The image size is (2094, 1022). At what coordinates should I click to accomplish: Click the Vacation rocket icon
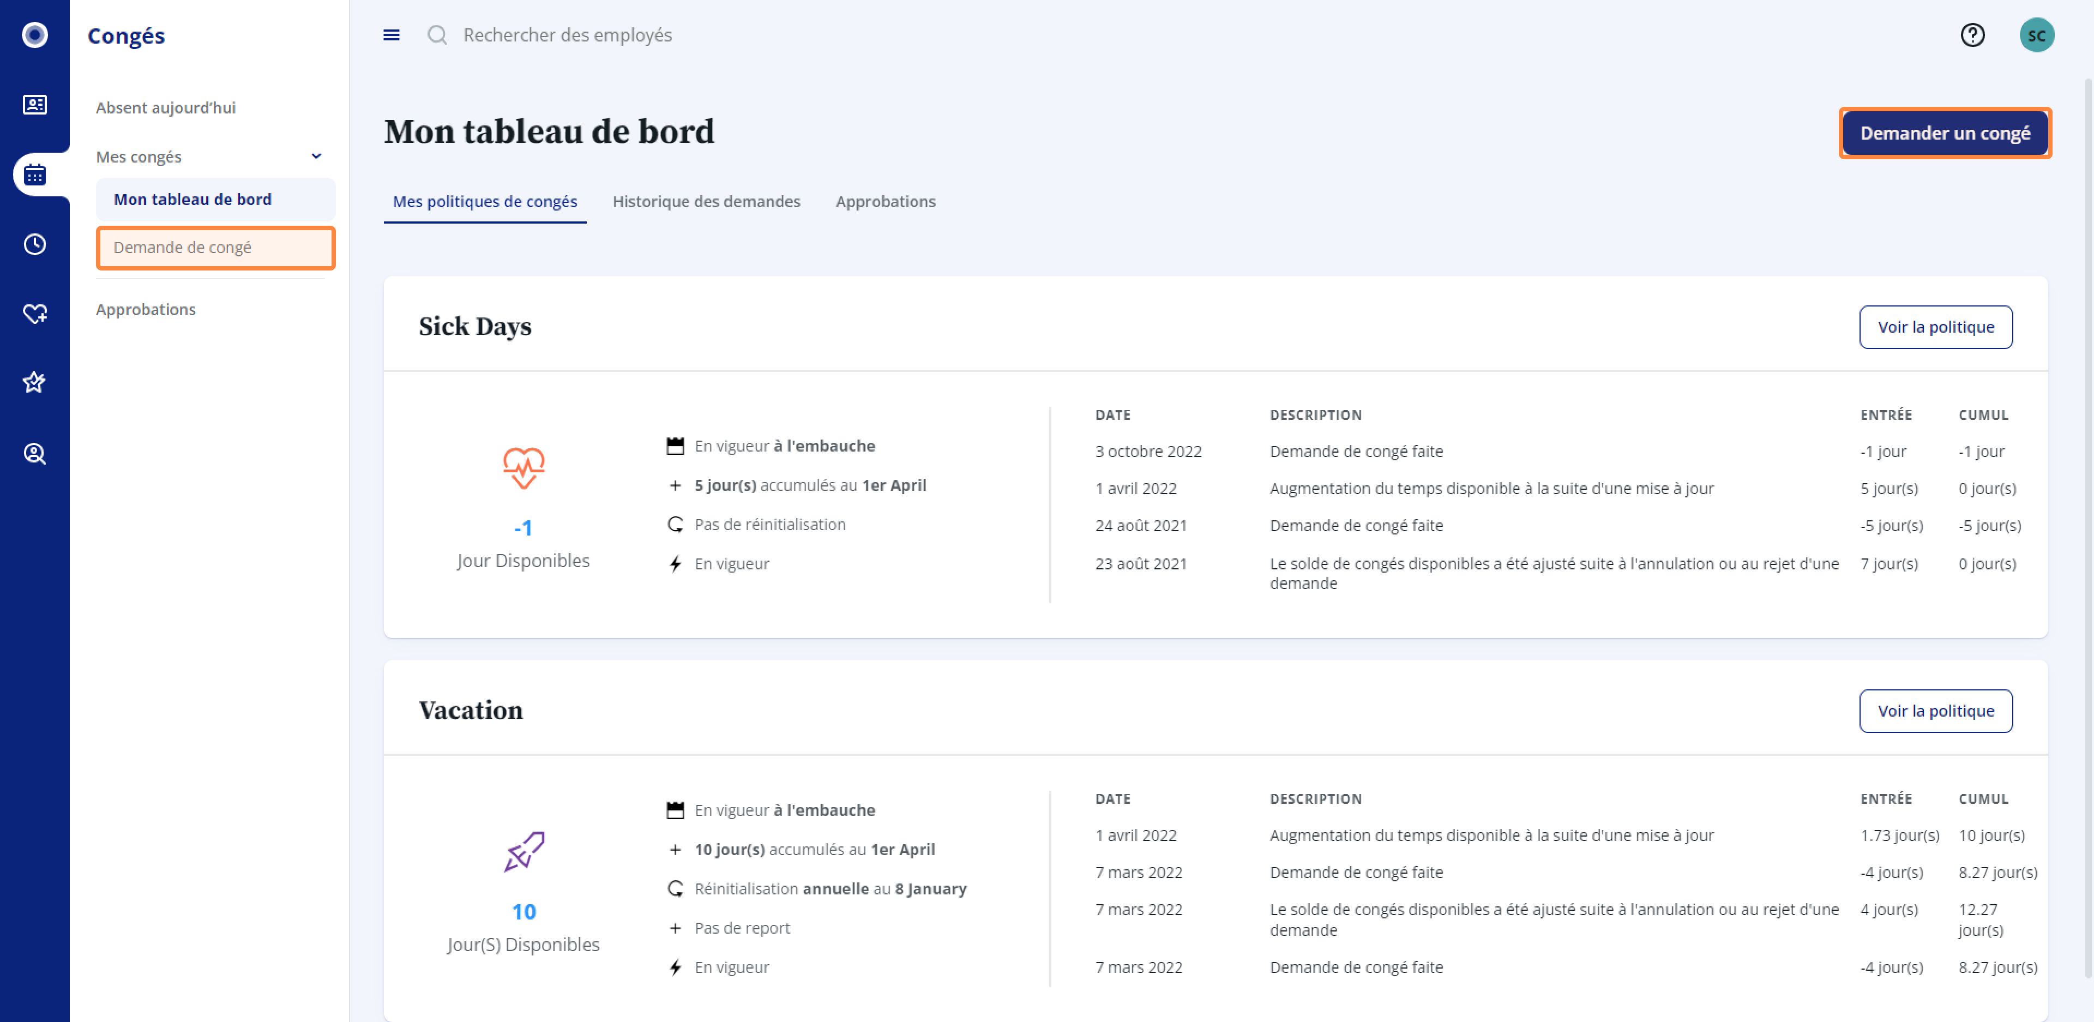coord(523,851)
